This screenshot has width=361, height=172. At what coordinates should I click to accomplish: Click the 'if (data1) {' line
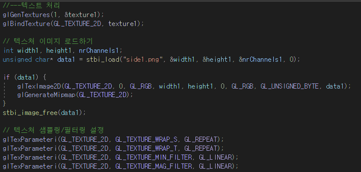click(25, 77)
